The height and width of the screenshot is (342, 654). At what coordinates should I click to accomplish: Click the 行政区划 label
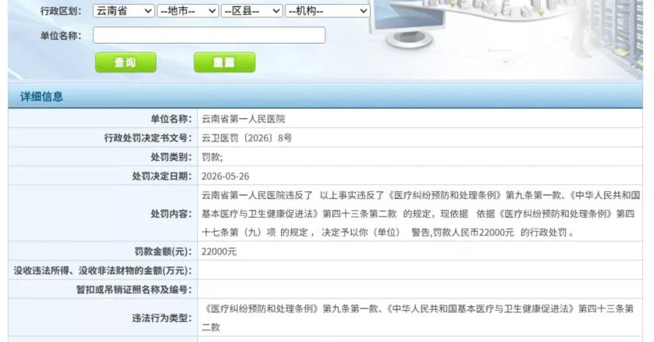pyautogui.click(x=61, y=11)
